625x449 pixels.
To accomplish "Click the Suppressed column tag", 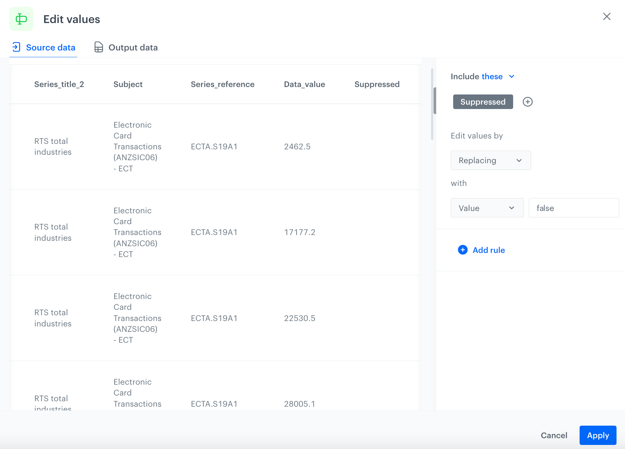I will tap(483, 102).
